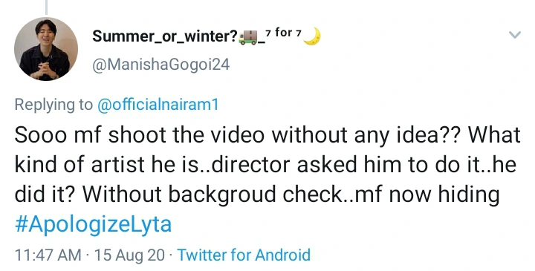Click the 15 Aug 20 date
The width and height of the screenshot is (535, 271).
click(x=129, y=255)
